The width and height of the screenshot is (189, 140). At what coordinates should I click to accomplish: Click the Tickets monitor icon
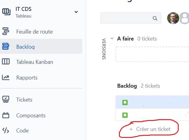click(6, 99)
